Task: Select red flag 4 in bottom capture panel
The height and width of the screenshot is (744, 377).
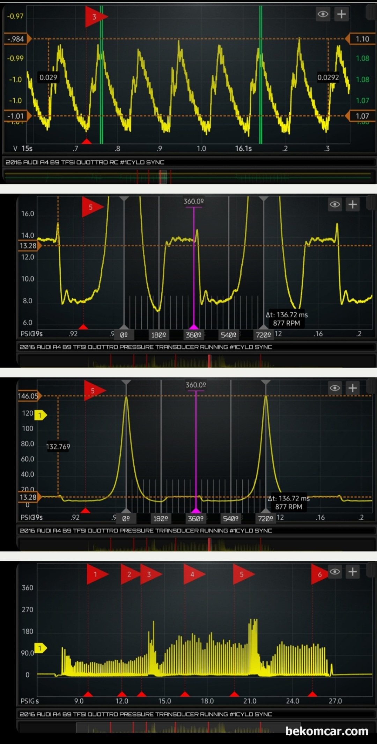Action: point(194,574)
